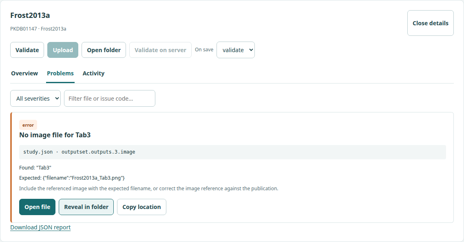Click Validate on server button

point(160,50)
